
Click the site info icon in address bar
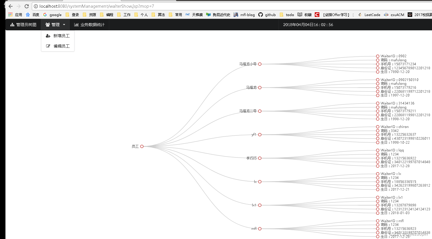click(36, 6)
